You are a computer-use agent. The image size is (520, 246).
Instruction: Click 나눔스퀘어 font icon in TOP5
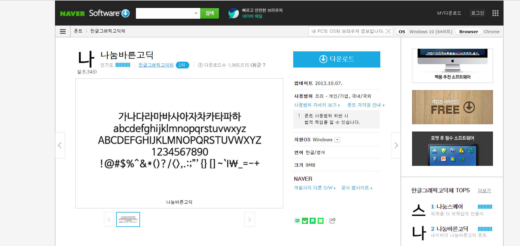point(419,210)
